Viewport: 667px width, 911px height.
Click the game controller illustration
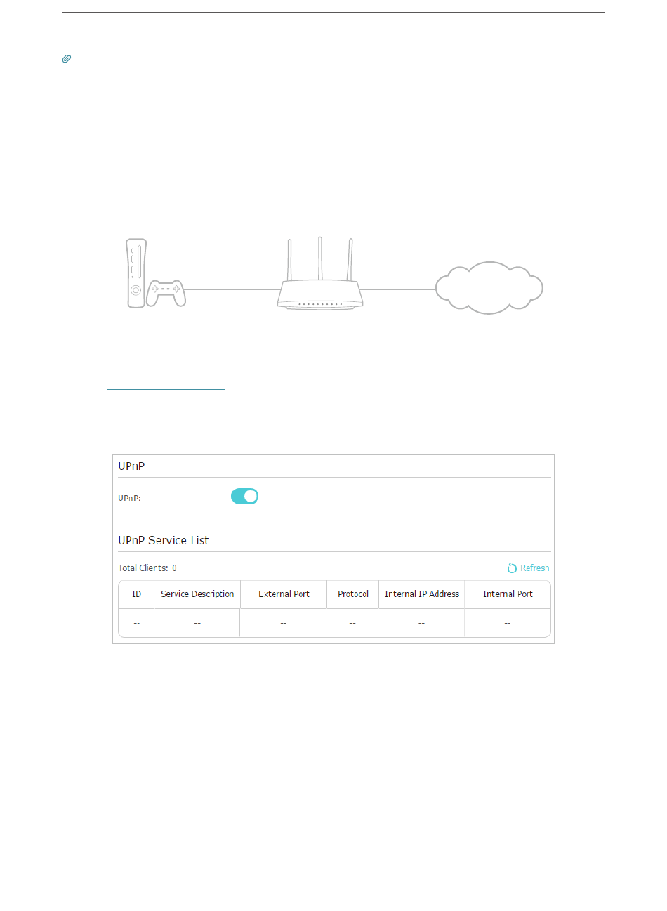click(x=166, y=292)
